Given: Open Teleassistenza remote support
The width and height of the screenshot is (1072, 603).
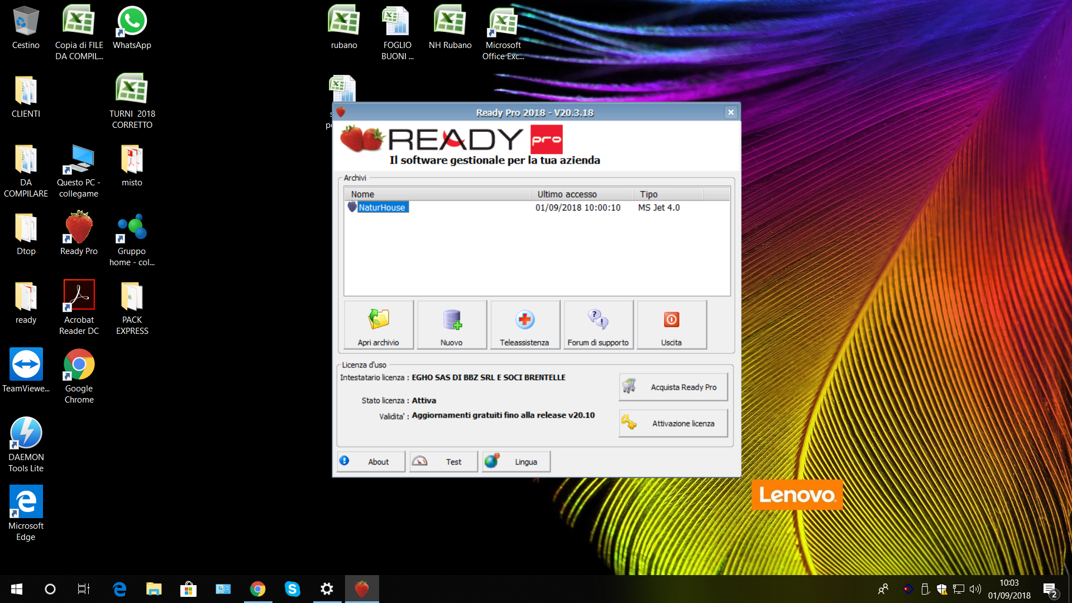Looking at the screenshot, I should [x=525, y=325].
